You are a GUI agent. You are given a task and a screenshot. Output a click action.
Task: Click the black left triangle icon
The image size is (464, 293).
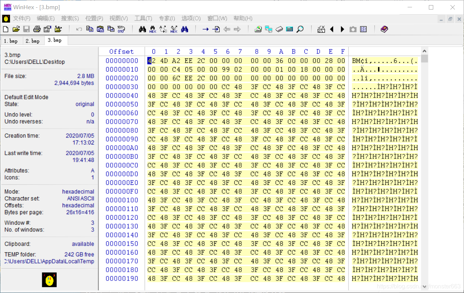[x=332, y=29]
